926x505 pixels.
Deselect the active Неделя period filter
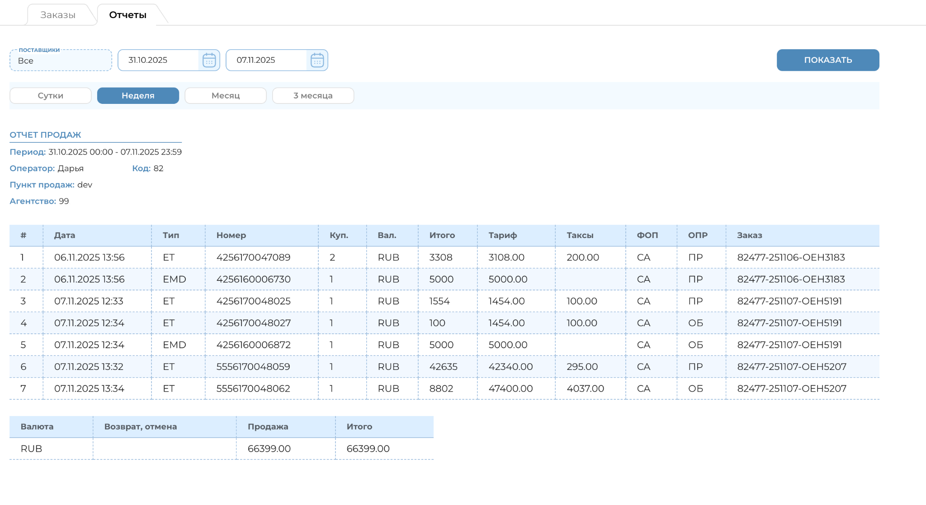click(x=137, y=95)
